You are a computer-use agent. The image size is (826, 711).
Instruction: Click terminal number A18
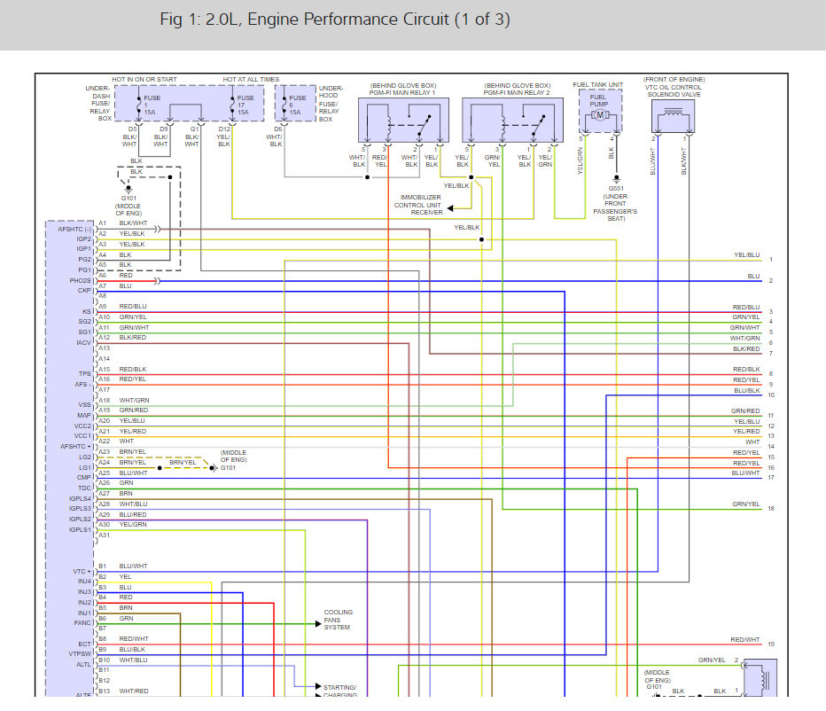click(x=105, y=401)
